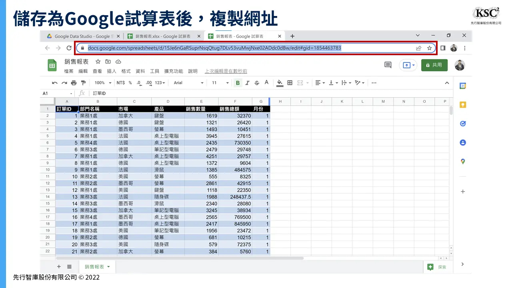
Task: Format cells as percent
Action: tap(130, 83)
